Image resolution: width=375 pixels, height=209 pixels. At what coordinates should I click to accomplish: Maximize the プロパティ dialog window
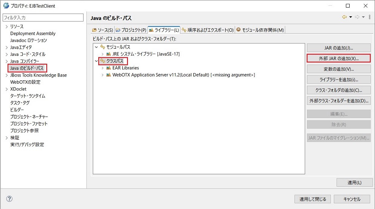[348, 6]
